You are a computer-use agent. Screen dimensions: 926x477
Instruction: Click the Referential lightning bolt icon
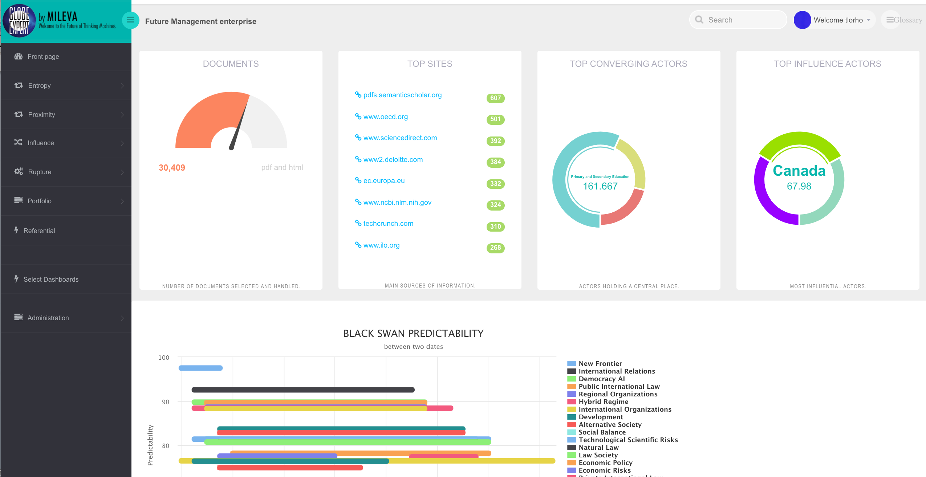coord(16,230)
